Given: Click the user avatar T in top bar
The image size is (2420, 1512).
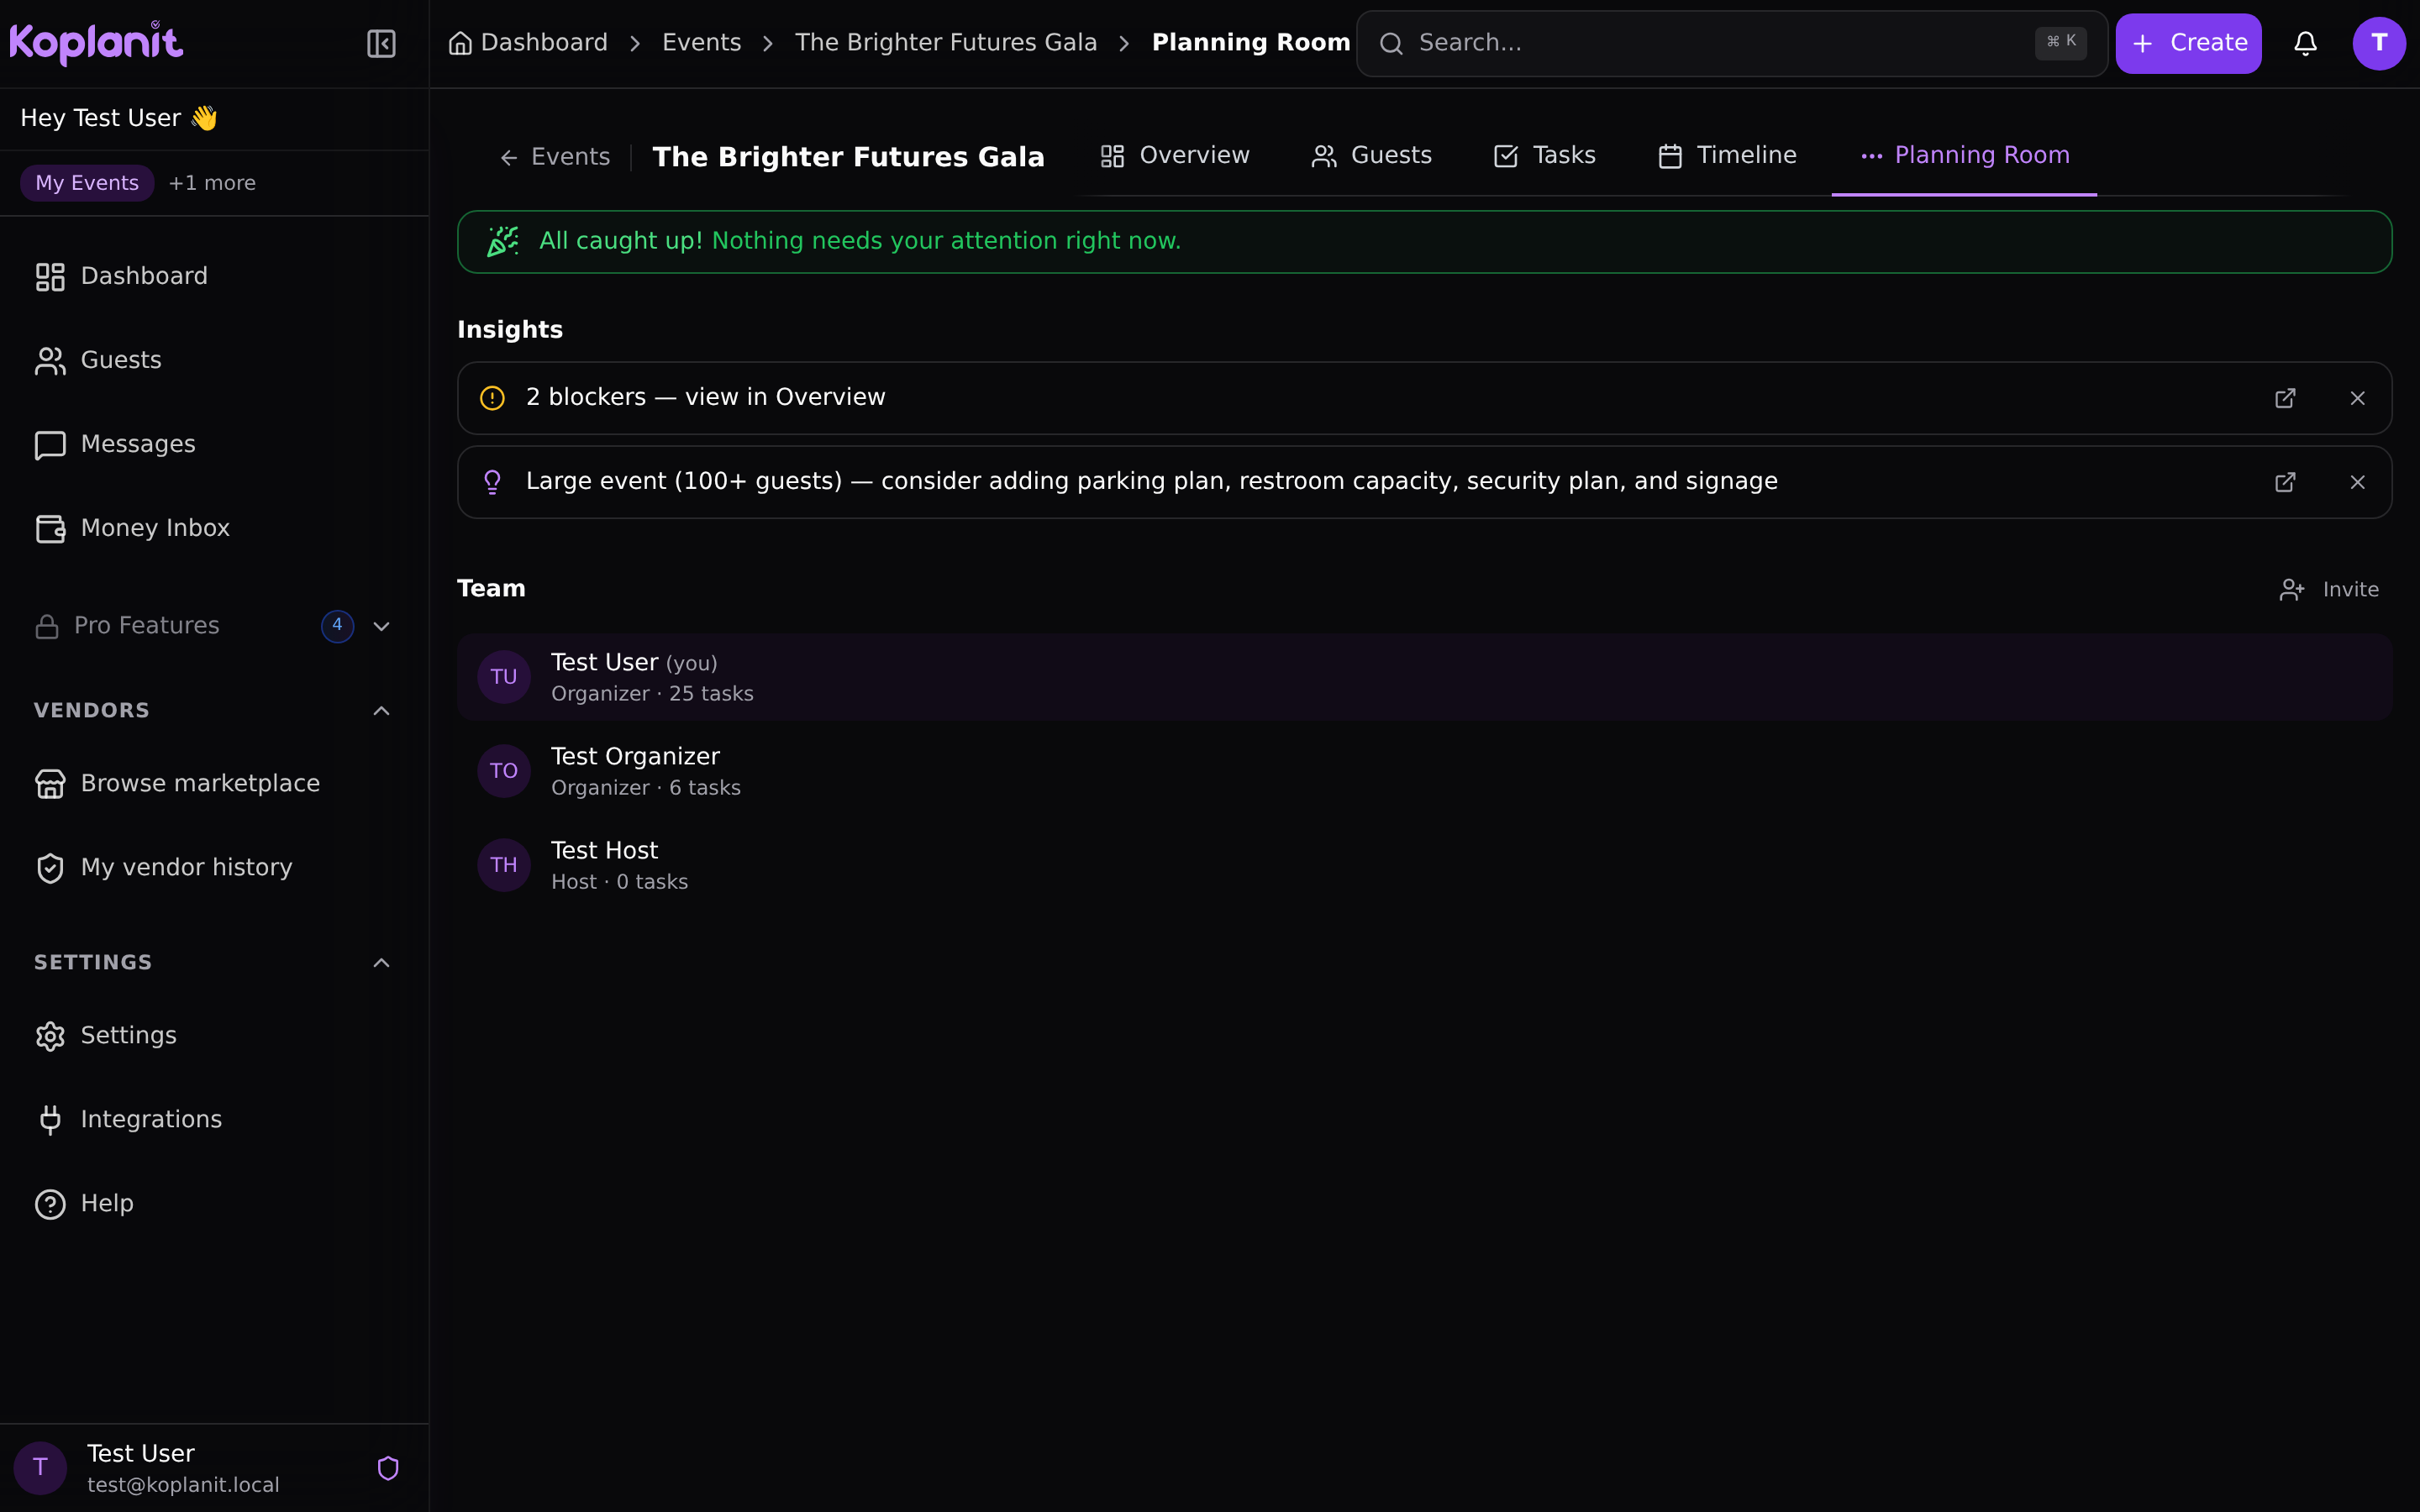Looking at the screenshot, I should point(2379,43).
